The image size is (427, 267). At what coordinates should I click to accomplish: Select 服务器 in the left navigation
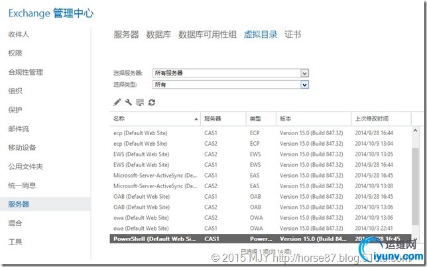[45, 204]
